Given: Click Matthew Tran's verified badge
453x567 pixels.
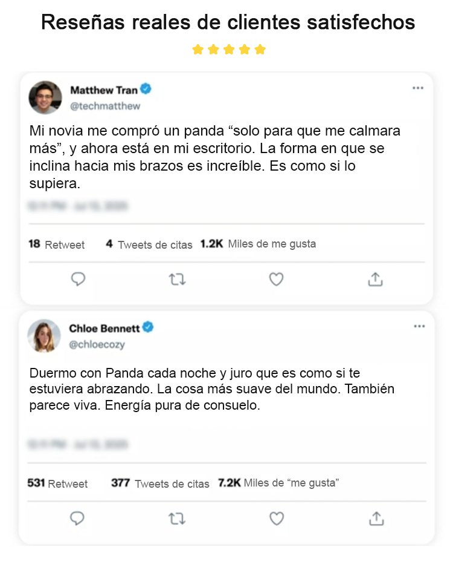Looking at the screenshot, I should (146, 90).
